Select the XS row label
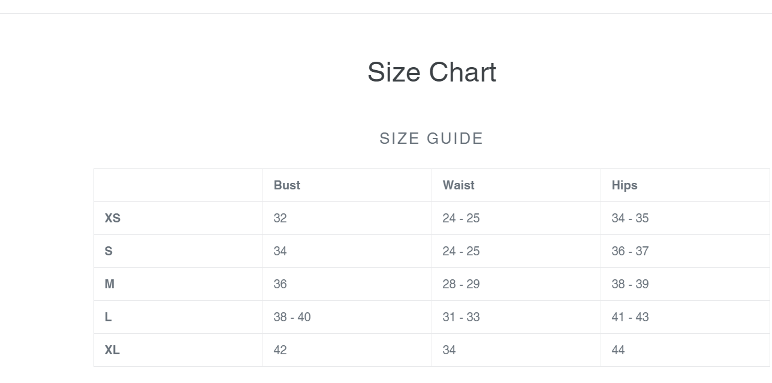Image resolution: width=772 pixels, height=383 pixels. pyautogui.click(x=113, y=218)
